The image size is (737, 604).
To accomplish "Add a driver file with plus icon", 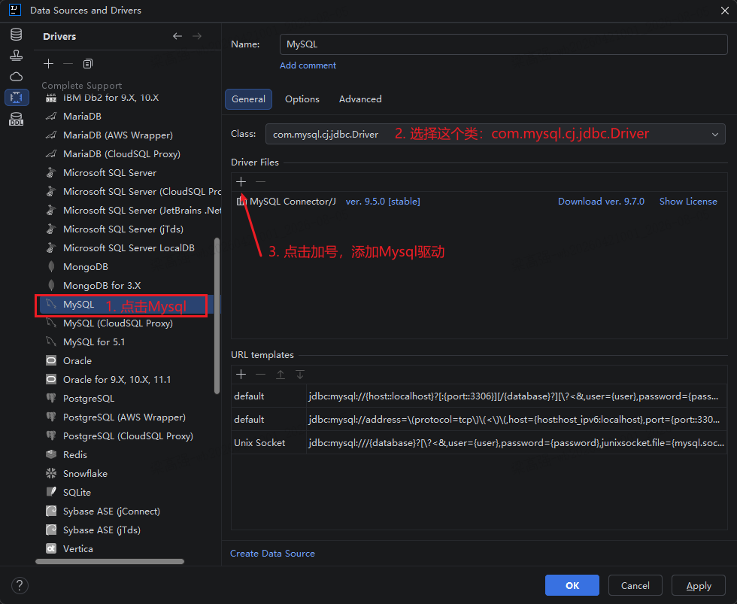I will pos(241,181).
